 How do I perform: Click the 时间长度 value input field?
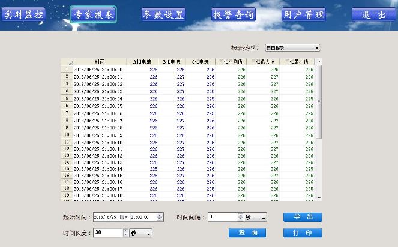[108, 233]
